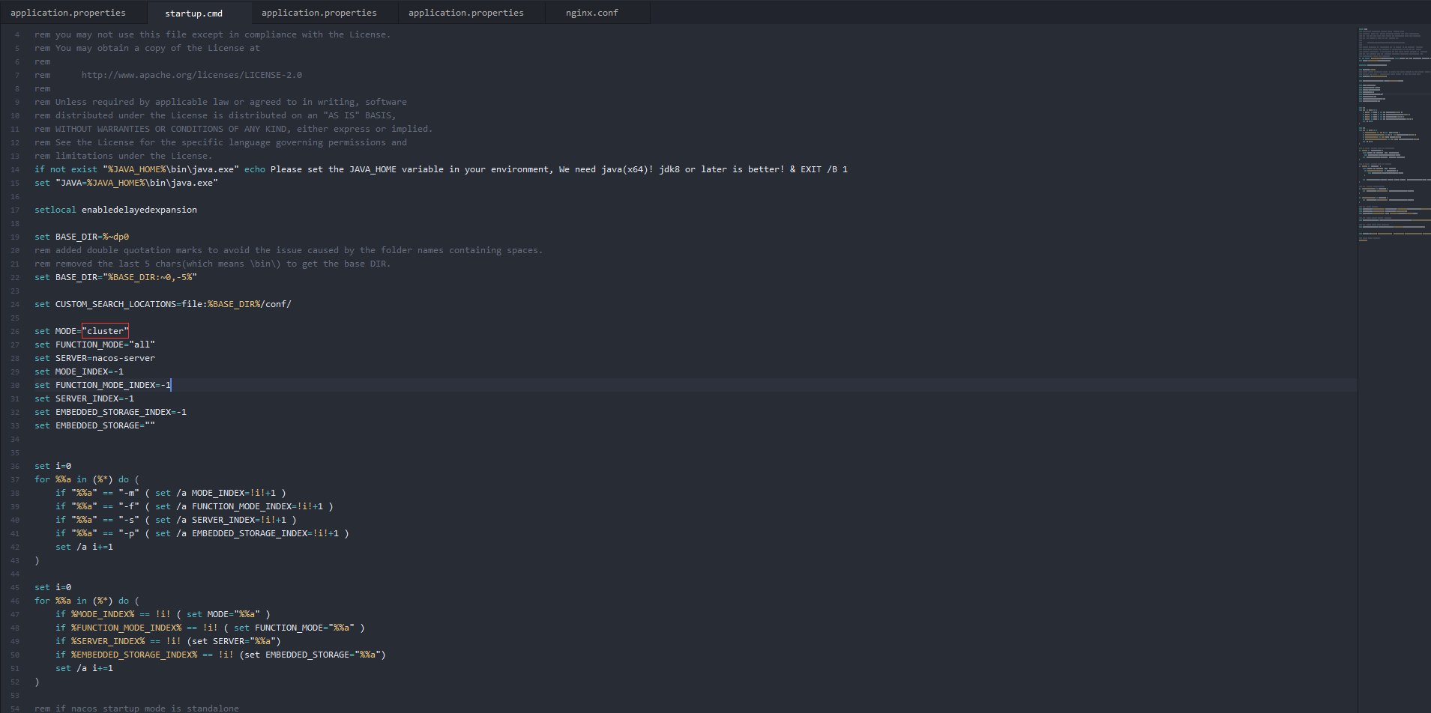
Task: Place cursor in the "cluster" MODE value
Action: [106, 331]
